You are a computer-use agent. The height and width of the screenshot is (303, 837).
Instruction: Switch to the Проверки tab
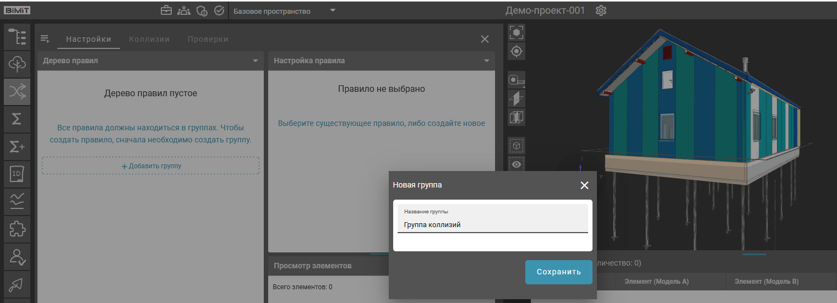pyautogui.click(x=208, y=39)
